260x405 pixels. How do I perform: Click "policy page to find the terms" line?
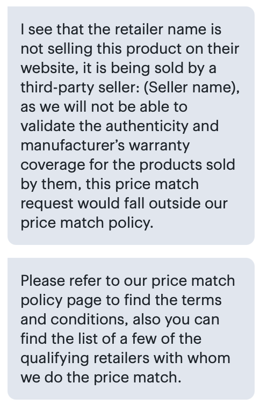tap(121, 300)
